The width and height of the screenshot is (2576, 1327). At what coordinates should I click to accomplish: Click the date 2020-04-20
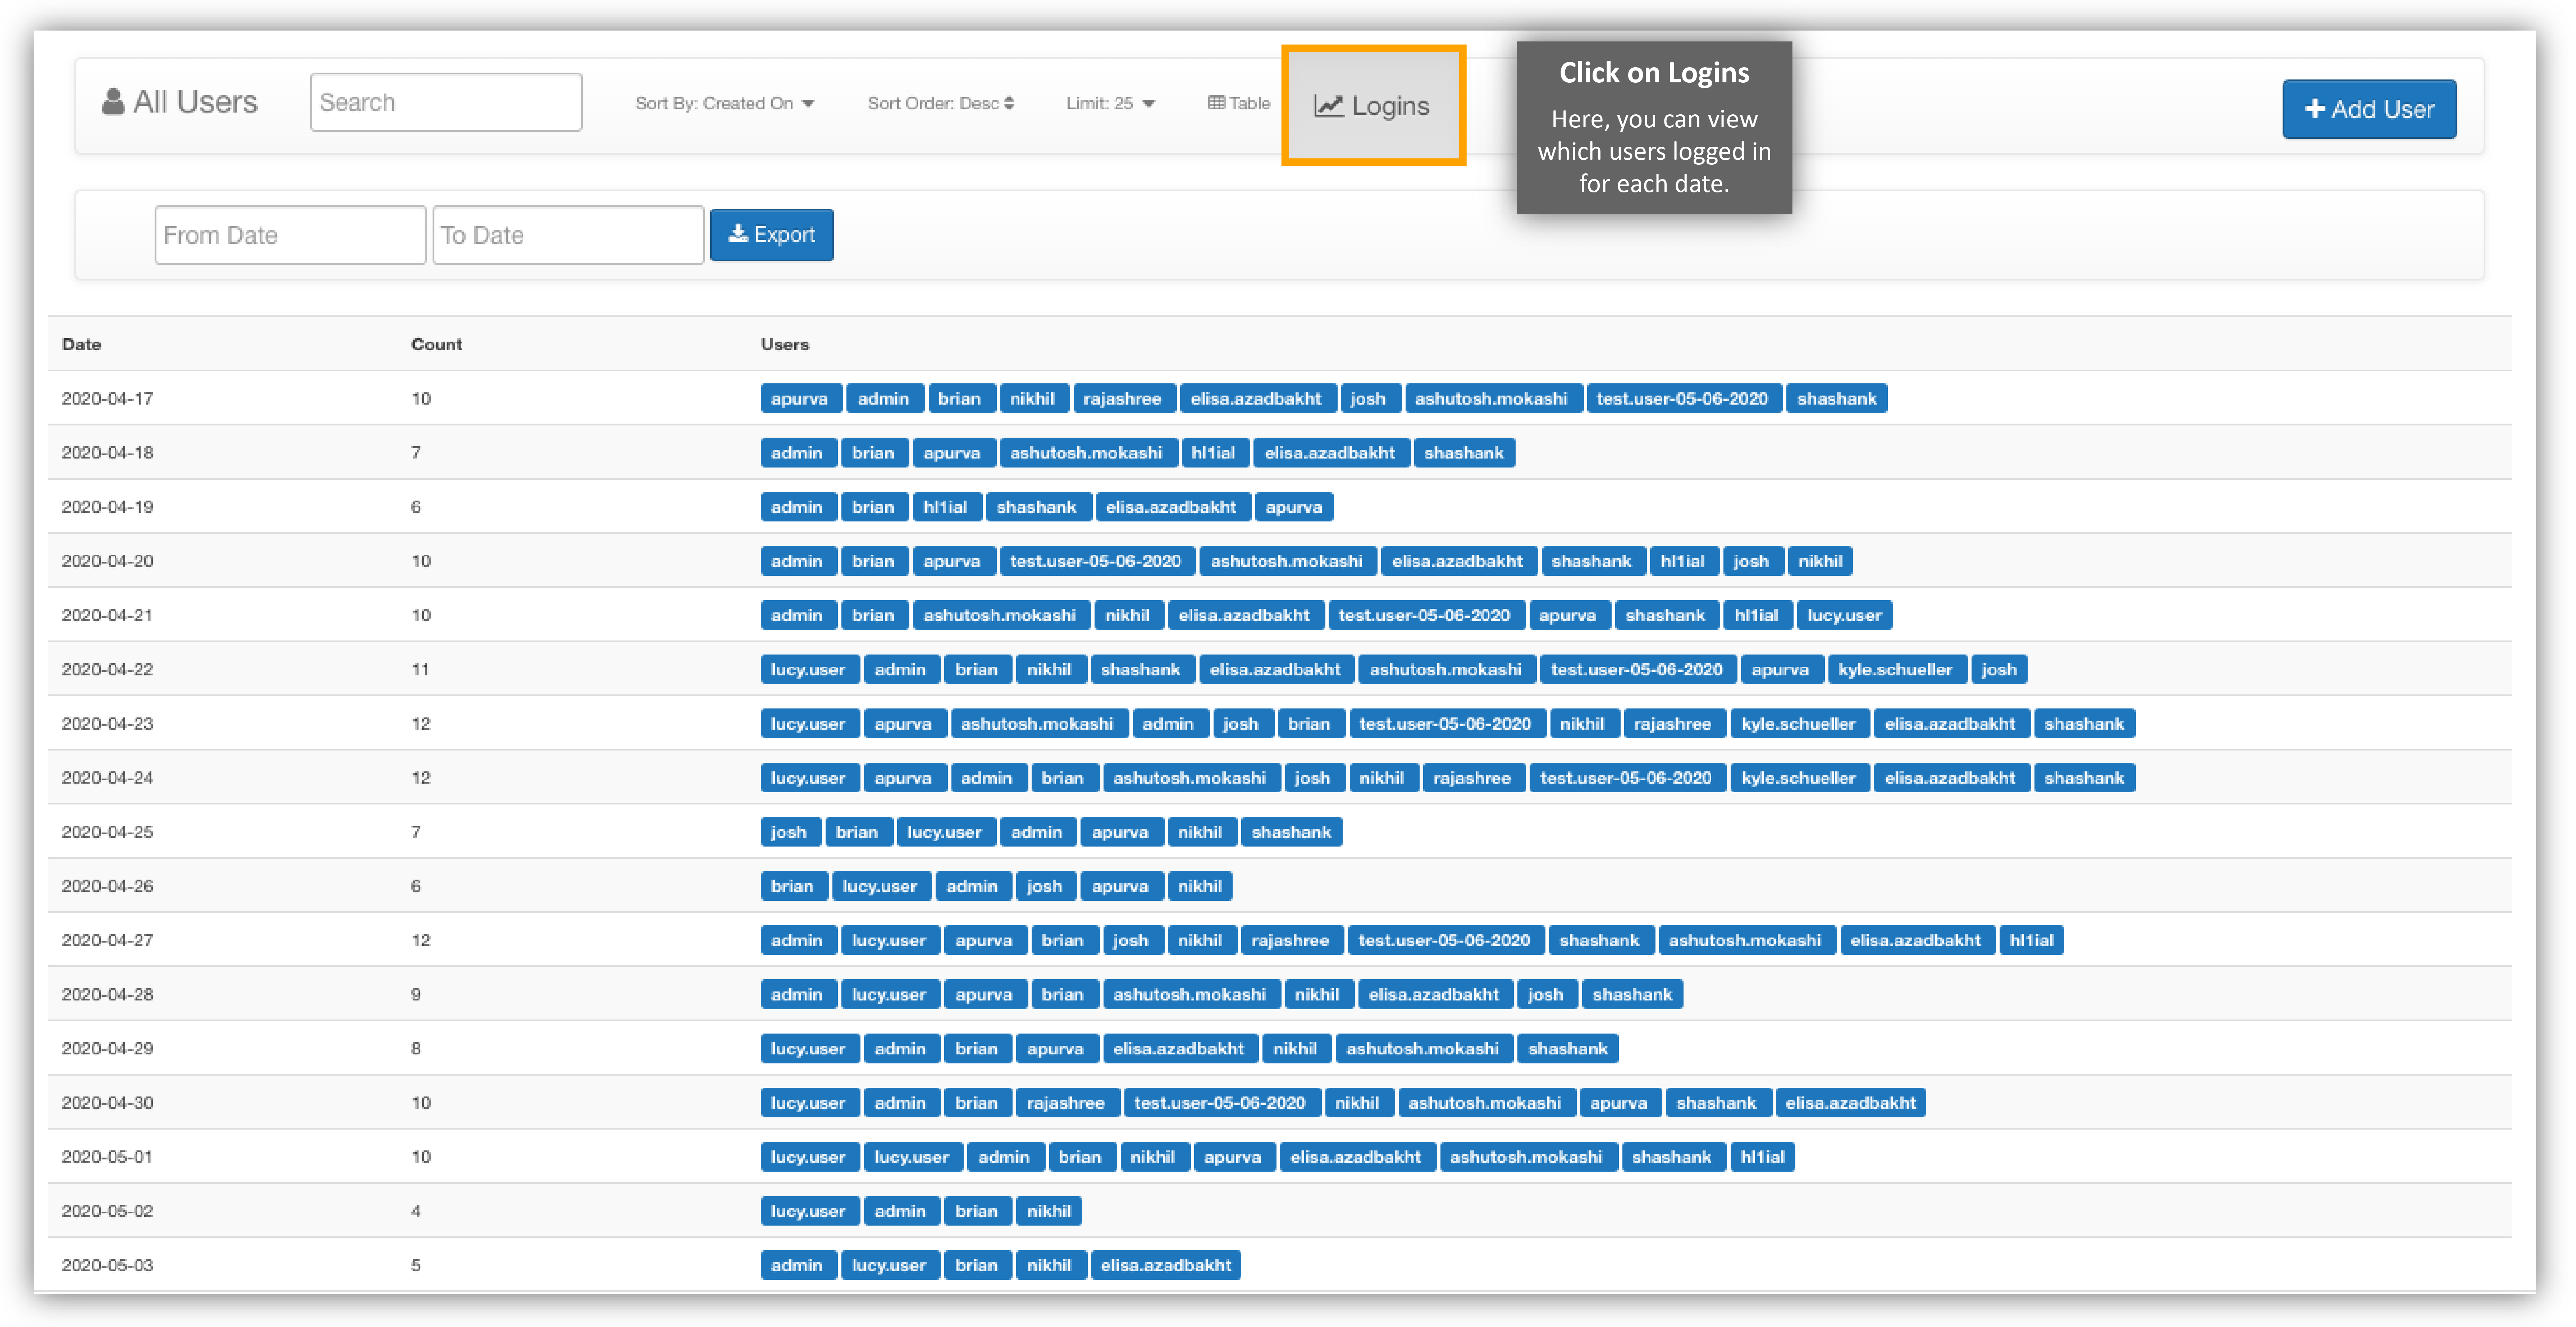click(107, 561)
